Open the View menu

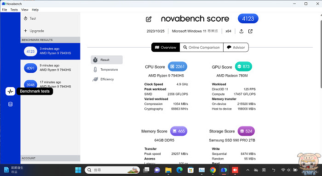coord(25,10)
